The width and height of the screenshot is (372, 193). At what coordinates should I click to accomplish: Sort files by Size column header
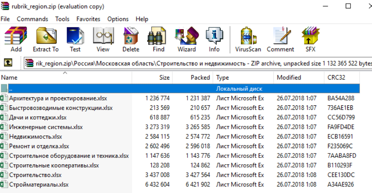pyautogui.click(x=164, y=78)
